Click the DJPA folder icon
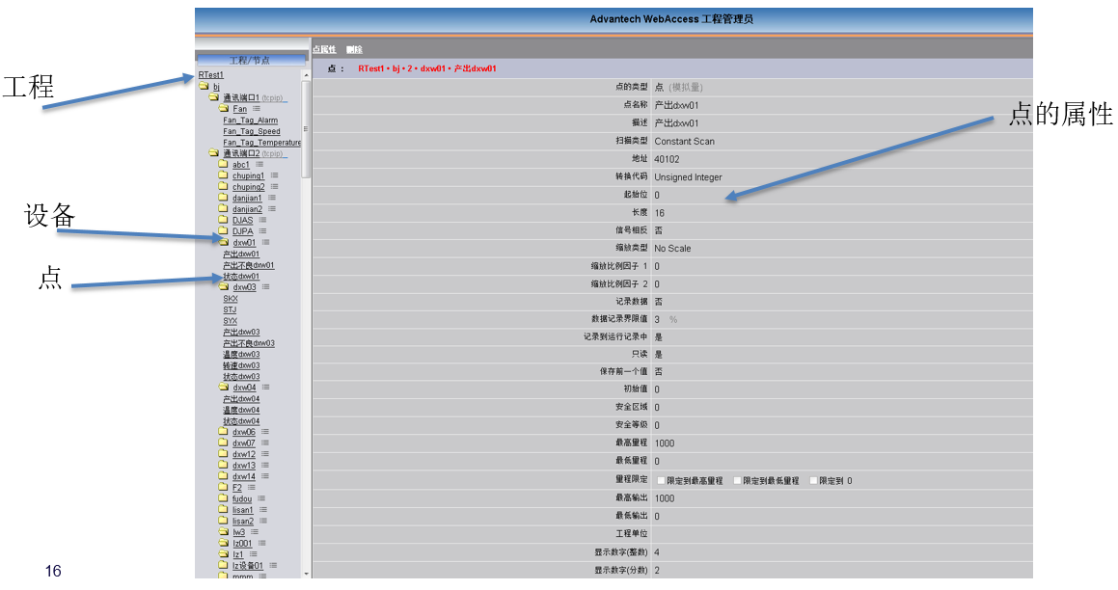 pyautogui.click(x=223, y=230)
